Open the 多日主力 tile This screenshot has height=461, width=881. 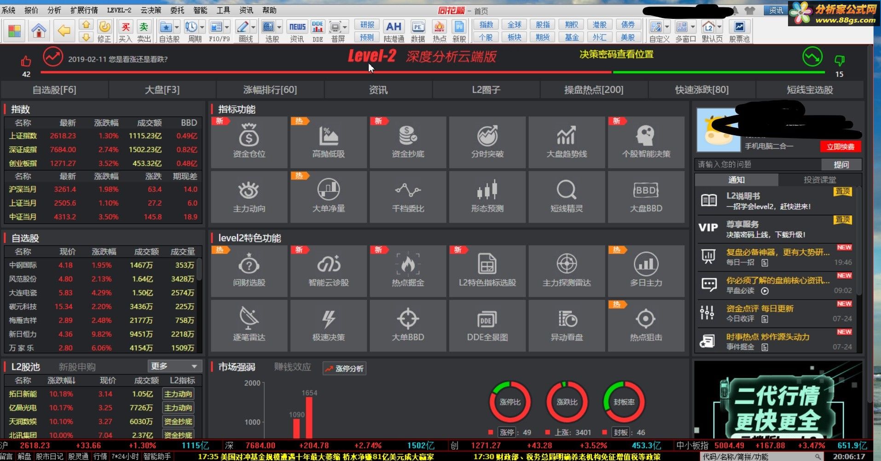click(x=646, y=271)
